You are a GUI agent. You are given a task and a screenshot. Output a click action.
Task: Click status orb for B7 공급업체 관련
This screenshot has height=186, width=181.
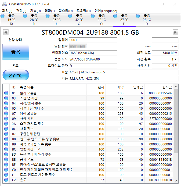pyautogui.click(x=6, y=134)
